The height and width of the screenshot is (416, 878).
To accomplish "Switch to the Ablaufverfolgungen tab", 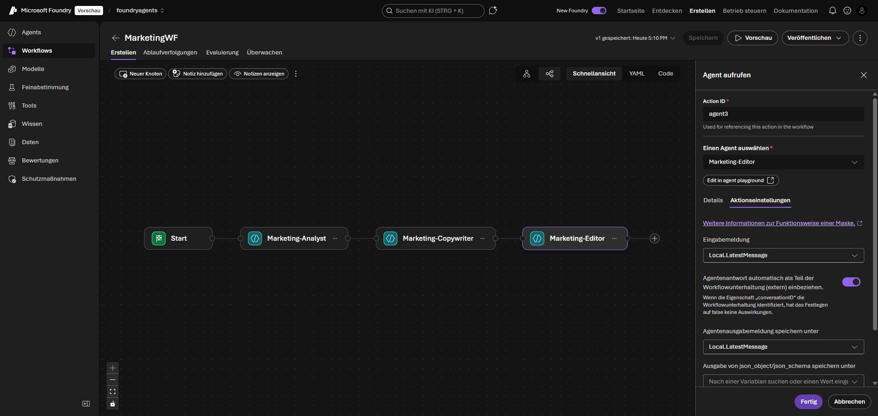I will pyautogui.click(x=170, y=52).
